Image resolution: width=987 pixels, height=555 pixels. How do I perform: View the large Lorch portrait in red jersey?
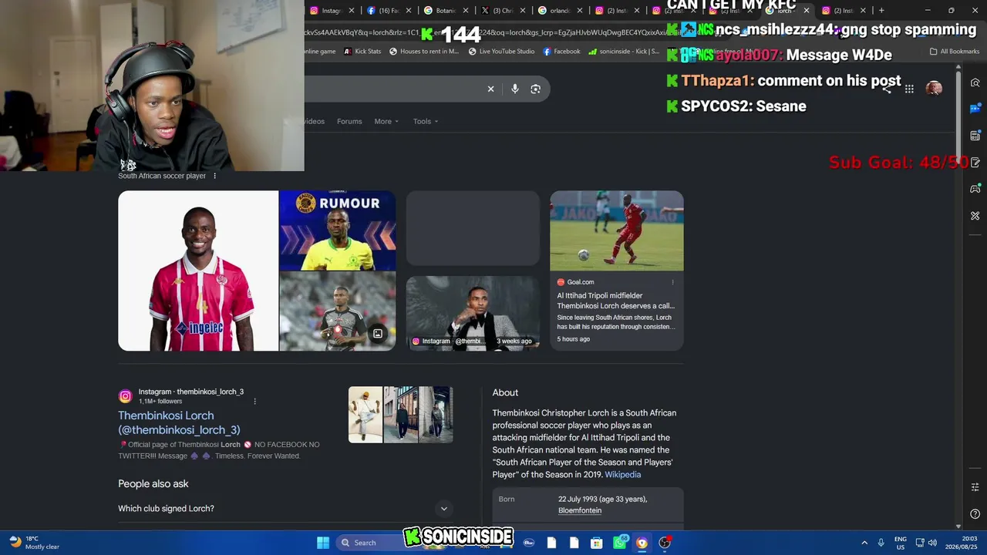[x=198, y=271]
